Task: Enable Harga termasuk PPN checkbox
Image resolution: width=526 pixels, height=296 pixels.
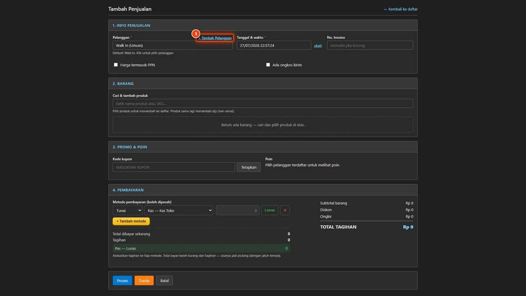Action: pyautogui.click(x=116, y=65)
